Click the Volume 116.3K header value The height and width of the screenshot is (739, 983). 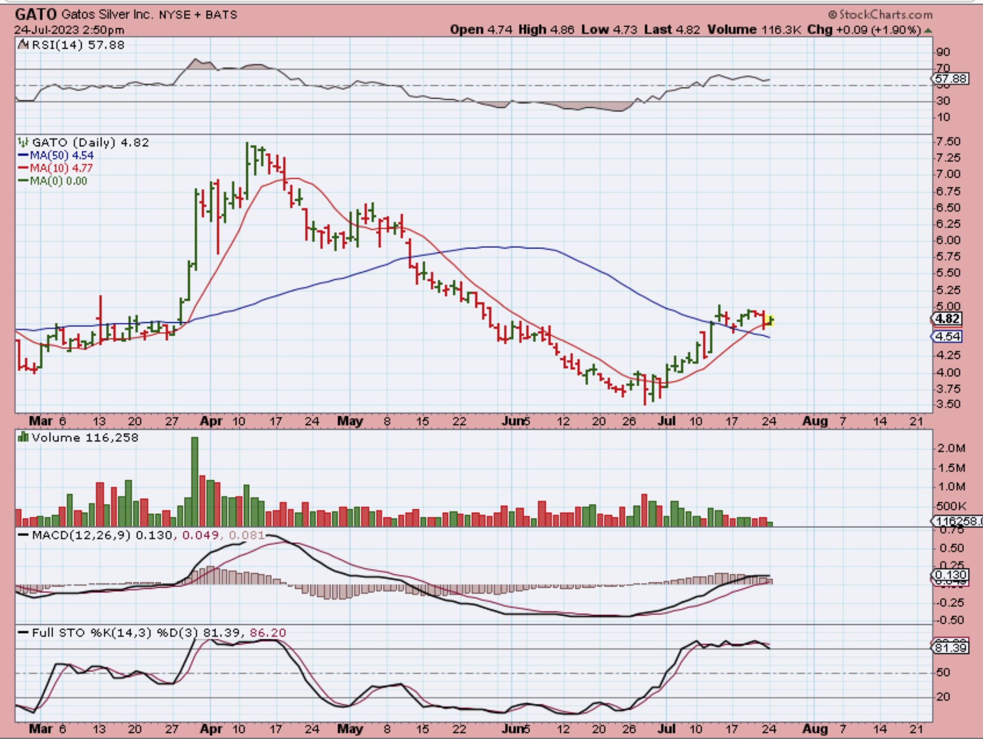pyautogui.click(x=754, y=29)
